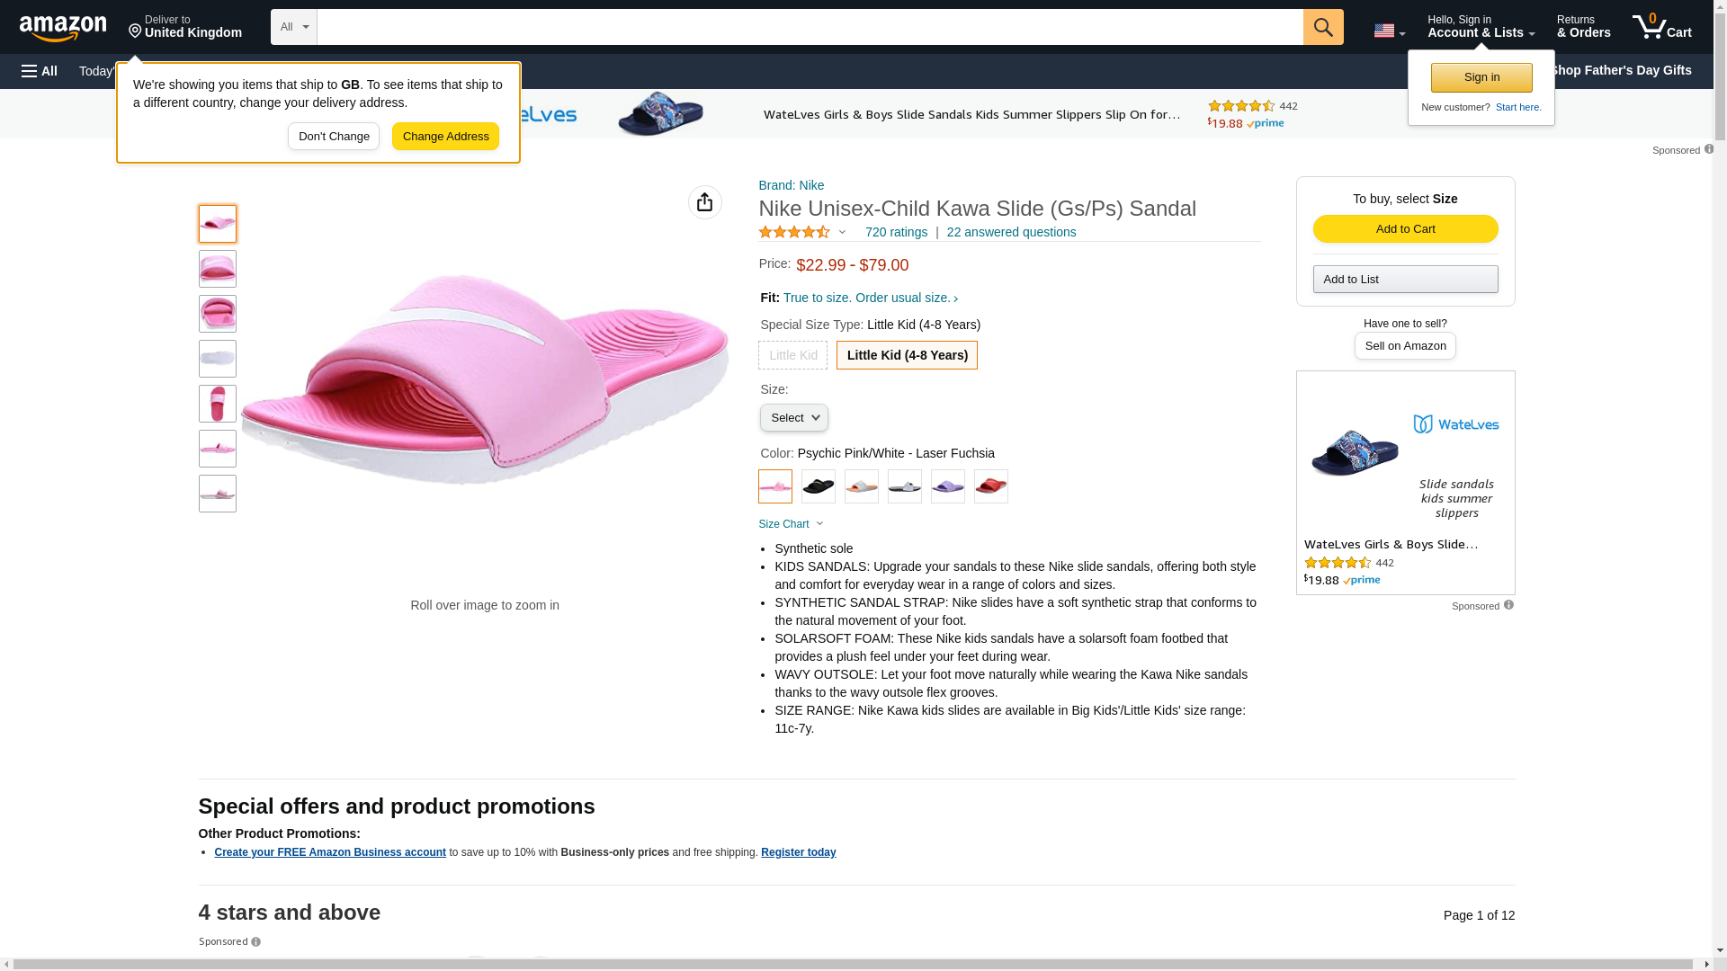The image size is (1727, 971).
Task: Open the All hamburger menu
Action: click(40, 71)
